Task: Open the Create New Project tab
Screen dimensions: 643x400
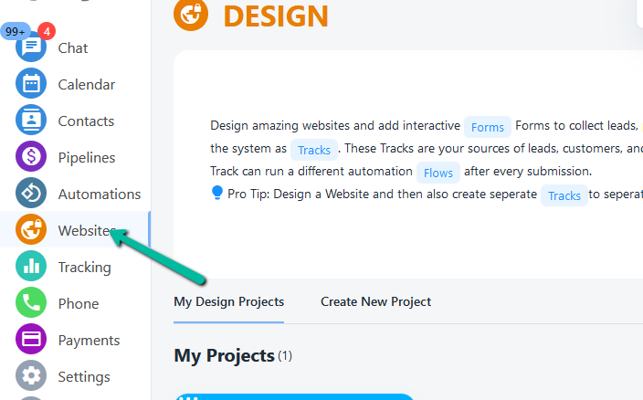Action: [375, 301]
